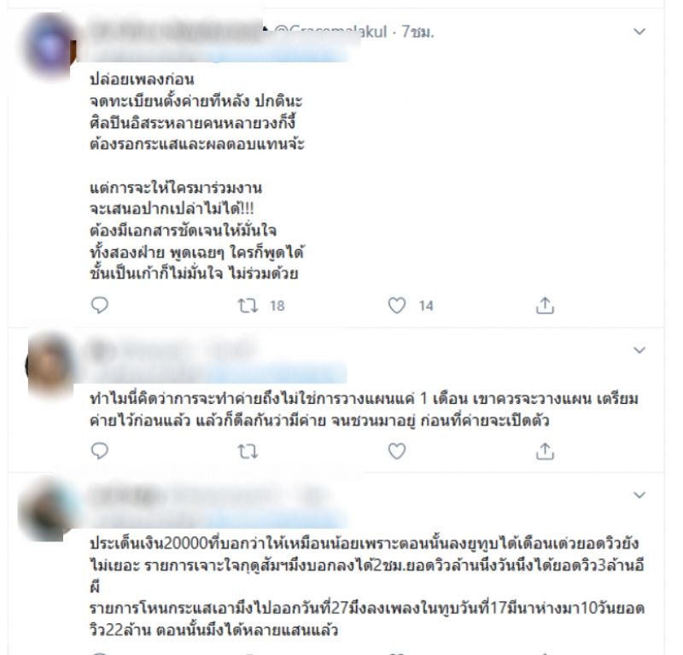Reply to the second tweet about ทำค่าย
The height and width of the screenshot is (655, 683).
(x=99, y=451)
